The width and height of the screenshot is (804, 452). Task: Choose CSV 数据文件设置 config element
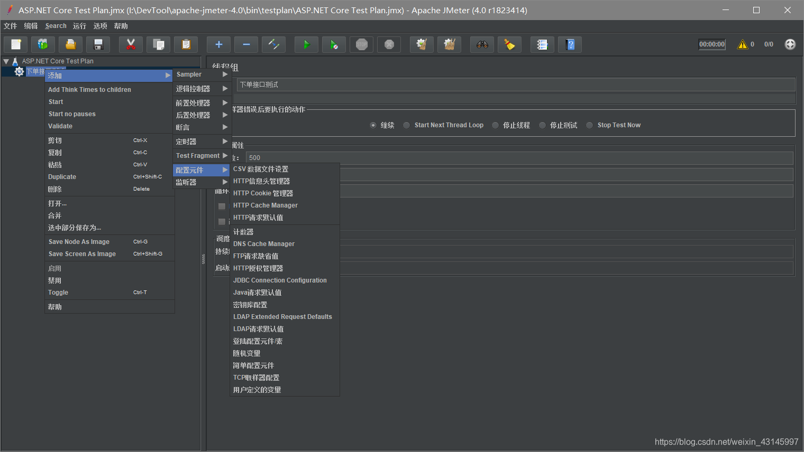pos(285,169)
